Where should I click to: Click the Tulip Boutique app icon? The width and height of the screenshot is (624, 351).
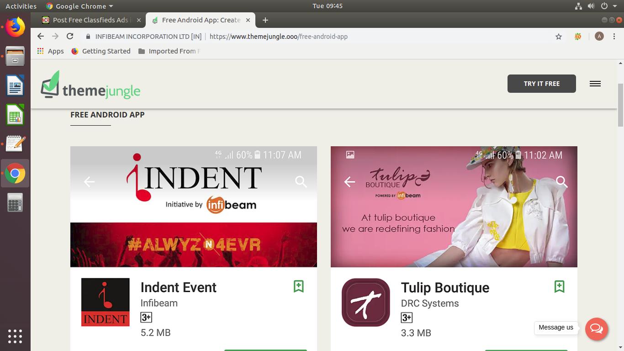click(x=366, y=302)
